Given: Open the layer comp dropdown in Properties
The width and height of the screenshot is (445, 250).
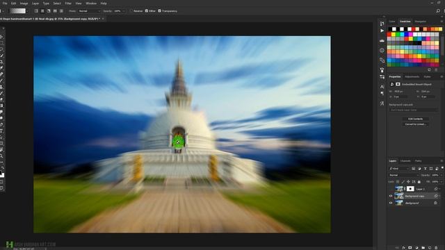Looking at the screenshot, I should coord(414,110).
